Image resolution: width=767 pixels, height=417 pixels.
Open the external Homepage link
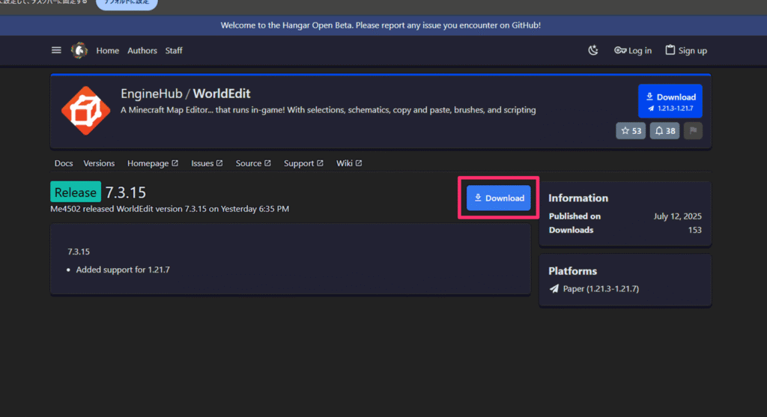153,163
